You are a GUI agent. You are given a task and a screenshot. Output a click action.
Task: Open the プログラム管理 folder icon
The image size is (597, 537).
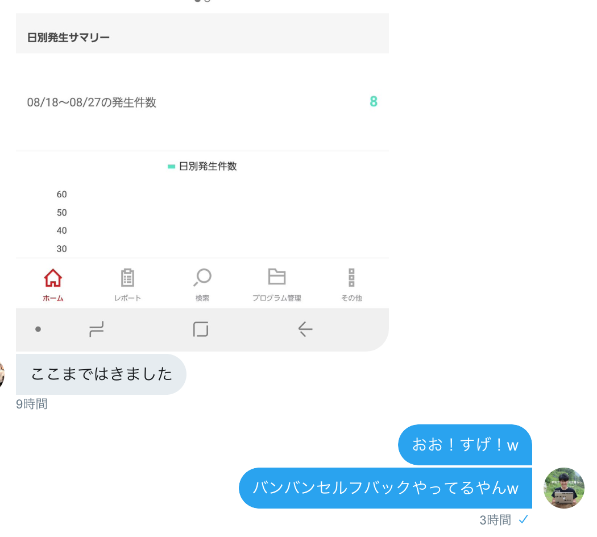click(277, 276)
